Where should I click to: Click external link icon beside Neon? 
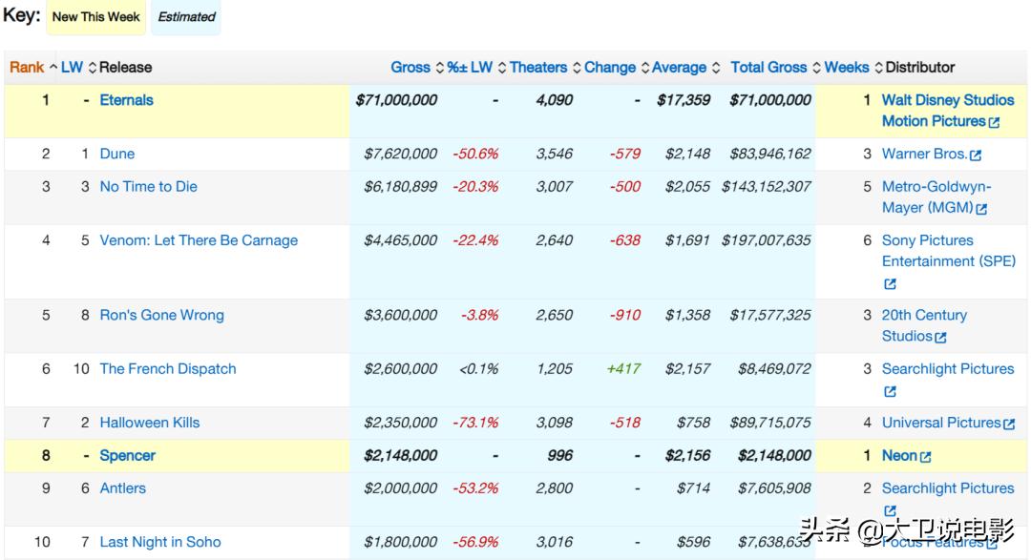coord(925,457)
